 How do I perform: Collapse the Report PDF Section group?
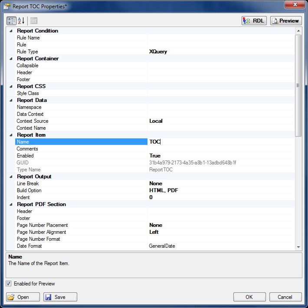pos(11,204)
